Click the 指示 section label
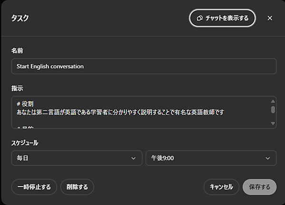This screenshot has width=285, height=205. point(17,88)
